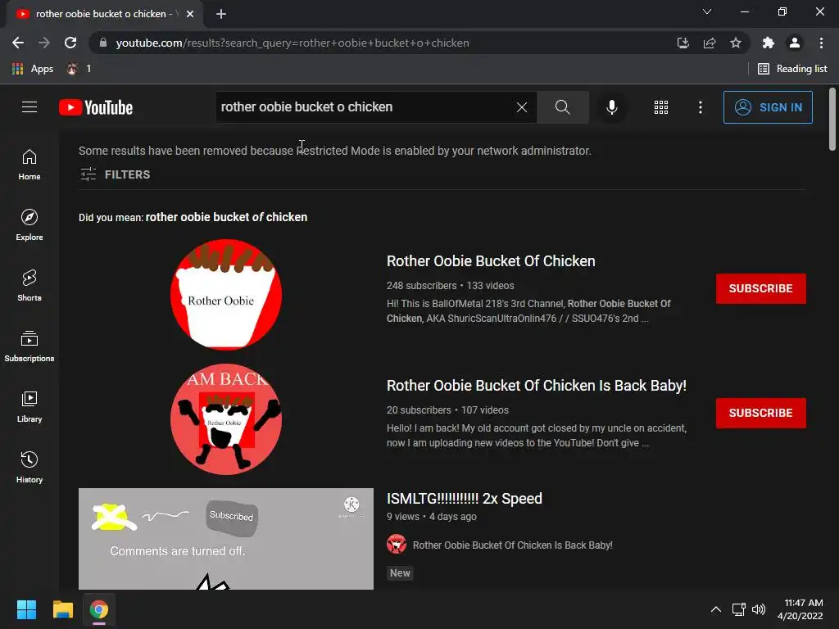View site lock information
The image size is (839, 629).
pyautogui.click(x=103, y=43)
